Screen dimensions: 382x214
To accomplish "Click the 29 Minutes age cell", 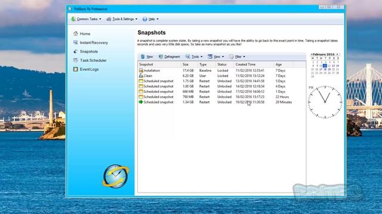I will 284,102.
